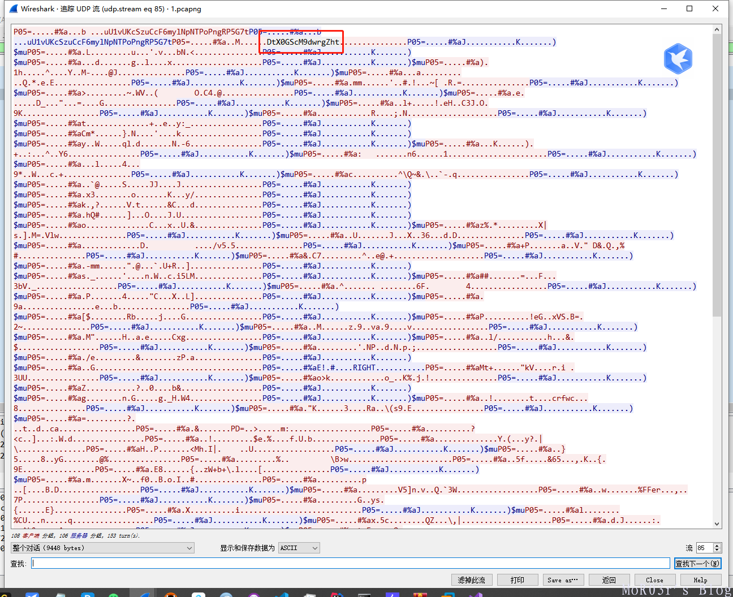Click the packet count status line with 153 turn(s)

pos(75,535)
